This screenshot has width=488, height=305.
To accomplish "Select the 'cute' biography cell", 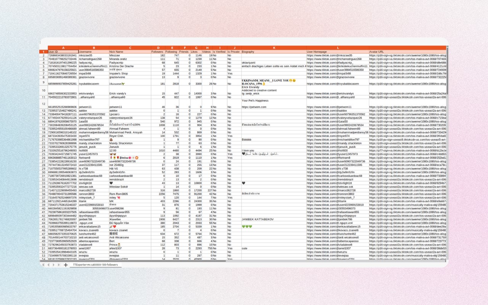I will [x=274, y=249].
